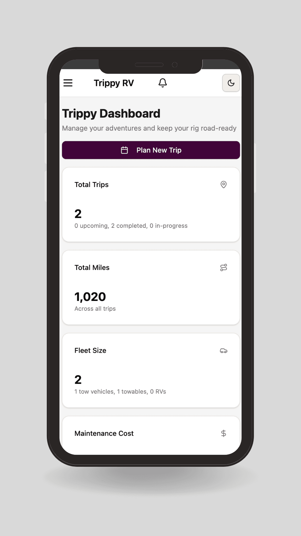301x536 pixels.
Task: Tap the 1,020 miles value
Action: (x=90, y=296)
